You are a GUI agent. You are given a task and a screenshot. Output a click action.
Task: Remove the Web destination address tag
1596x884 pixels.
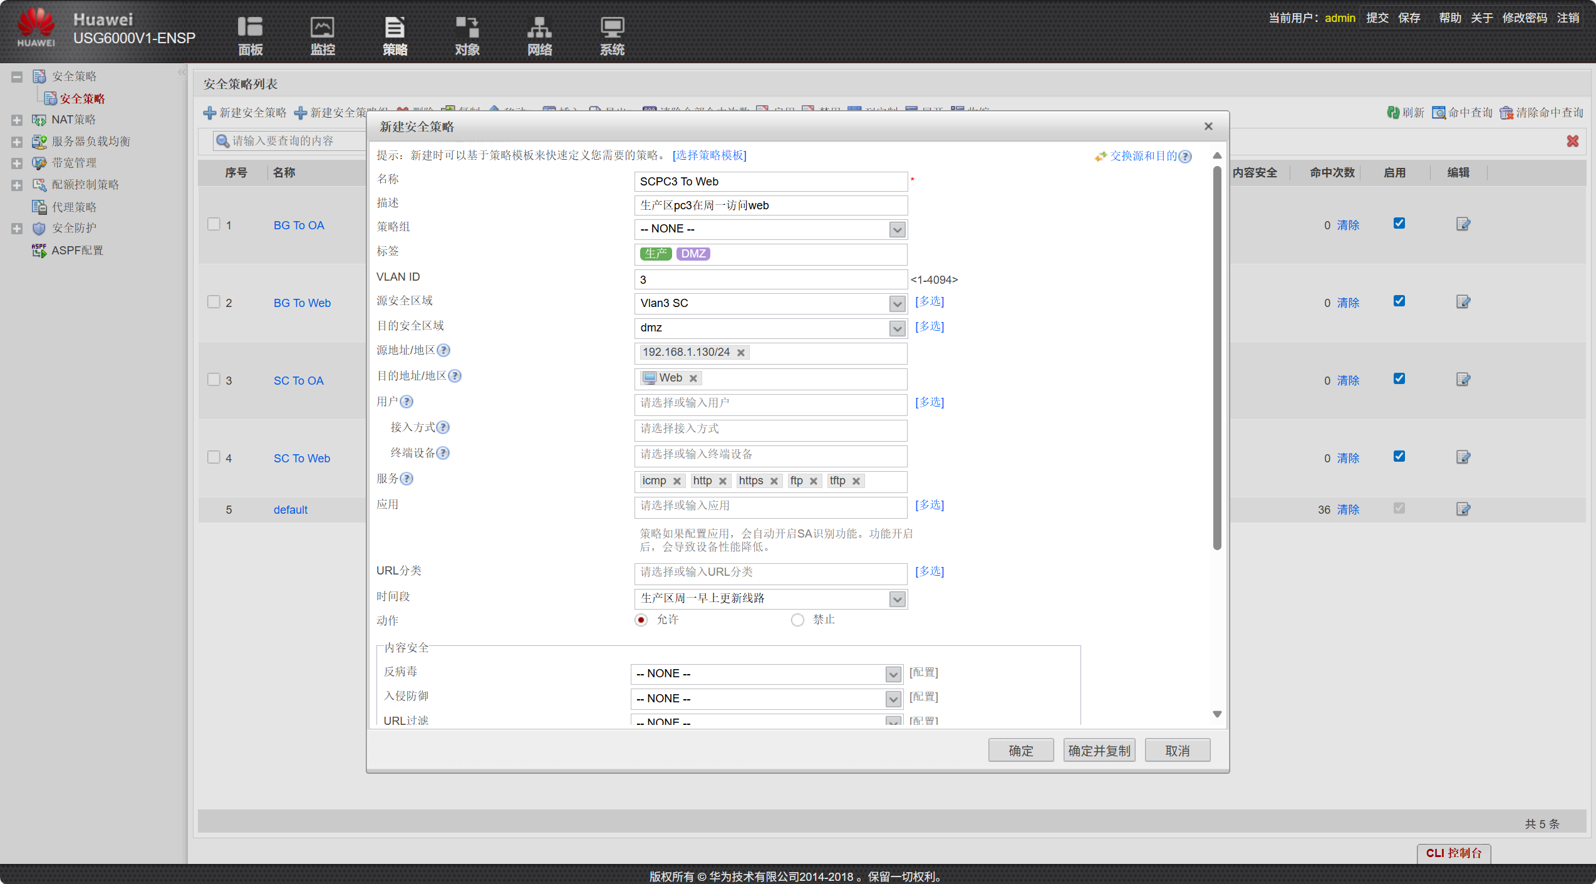coord(693,378)
